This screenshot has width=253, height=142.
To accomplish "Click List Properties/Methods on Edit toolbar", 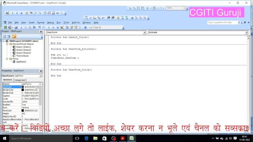I will [86, 18].
